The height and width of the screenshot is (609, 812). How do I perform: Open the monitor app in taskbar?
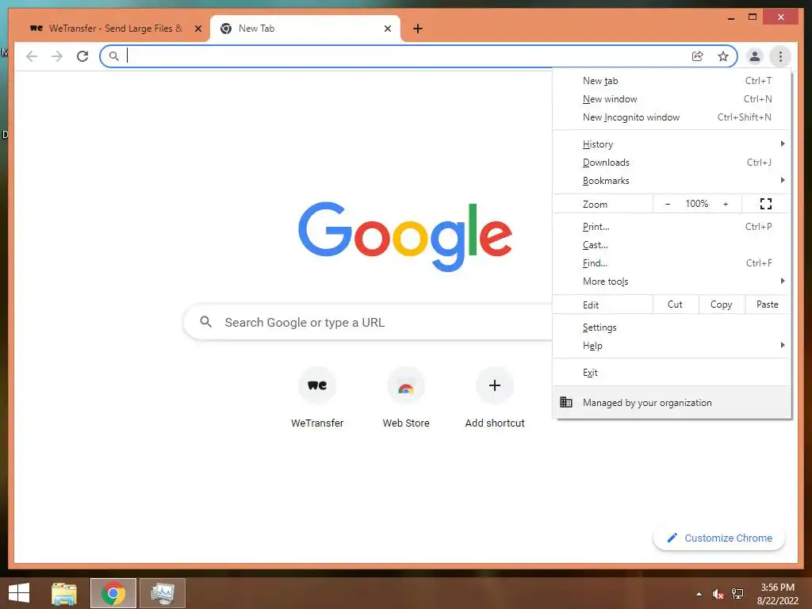(163, 593)
